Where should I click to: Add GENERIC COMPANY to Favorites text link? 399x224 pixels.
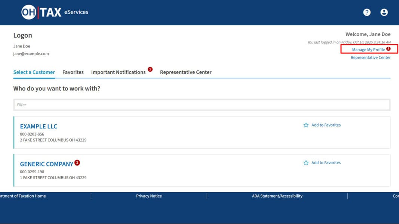pos(326,162)
